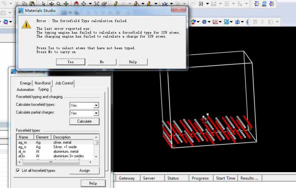296x188 pixels.
Task: Click the red Home reset view icon
Action: pyautogui.click(x=77, y=3)
